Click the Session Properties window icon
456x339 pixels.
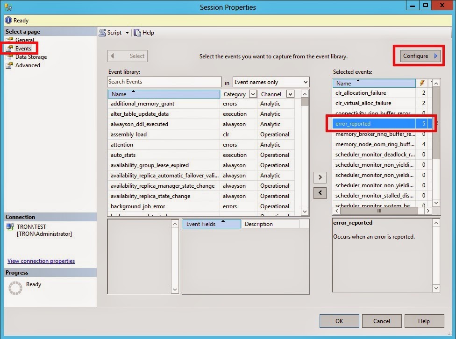(8, 7)
